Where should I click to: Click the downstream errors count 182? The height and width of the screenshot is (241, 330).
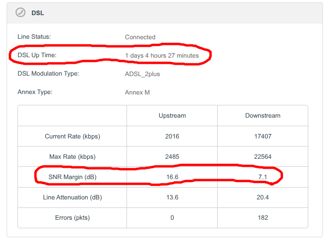[x=262, y=217]
